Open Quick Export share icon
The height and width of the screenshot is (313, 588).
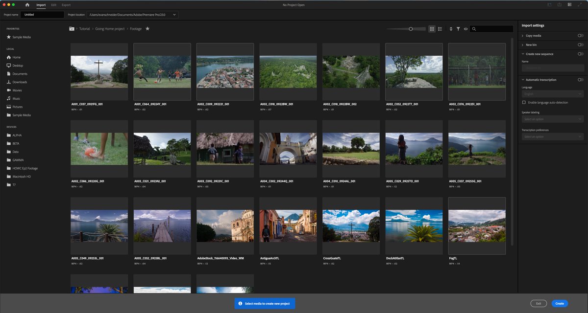point(559,4)
